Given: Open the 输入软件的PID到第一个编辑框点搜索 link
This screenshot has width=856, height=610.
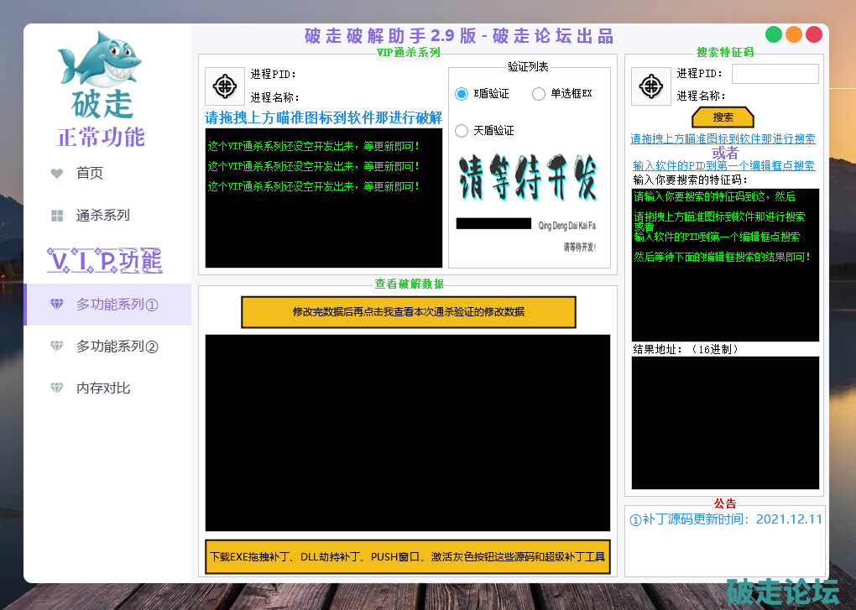Looking at the screenshot, I should click(x=723, y=166).
